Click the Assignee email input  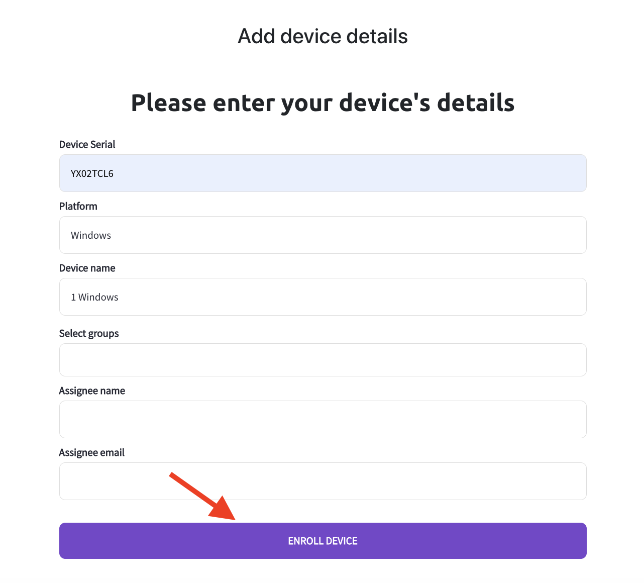click(x=323, y=481)
